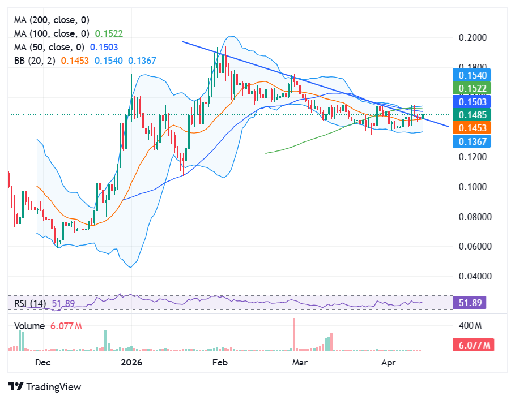
Task: Select the RSI (14) indicator label
Action: (x=31, y=303)
